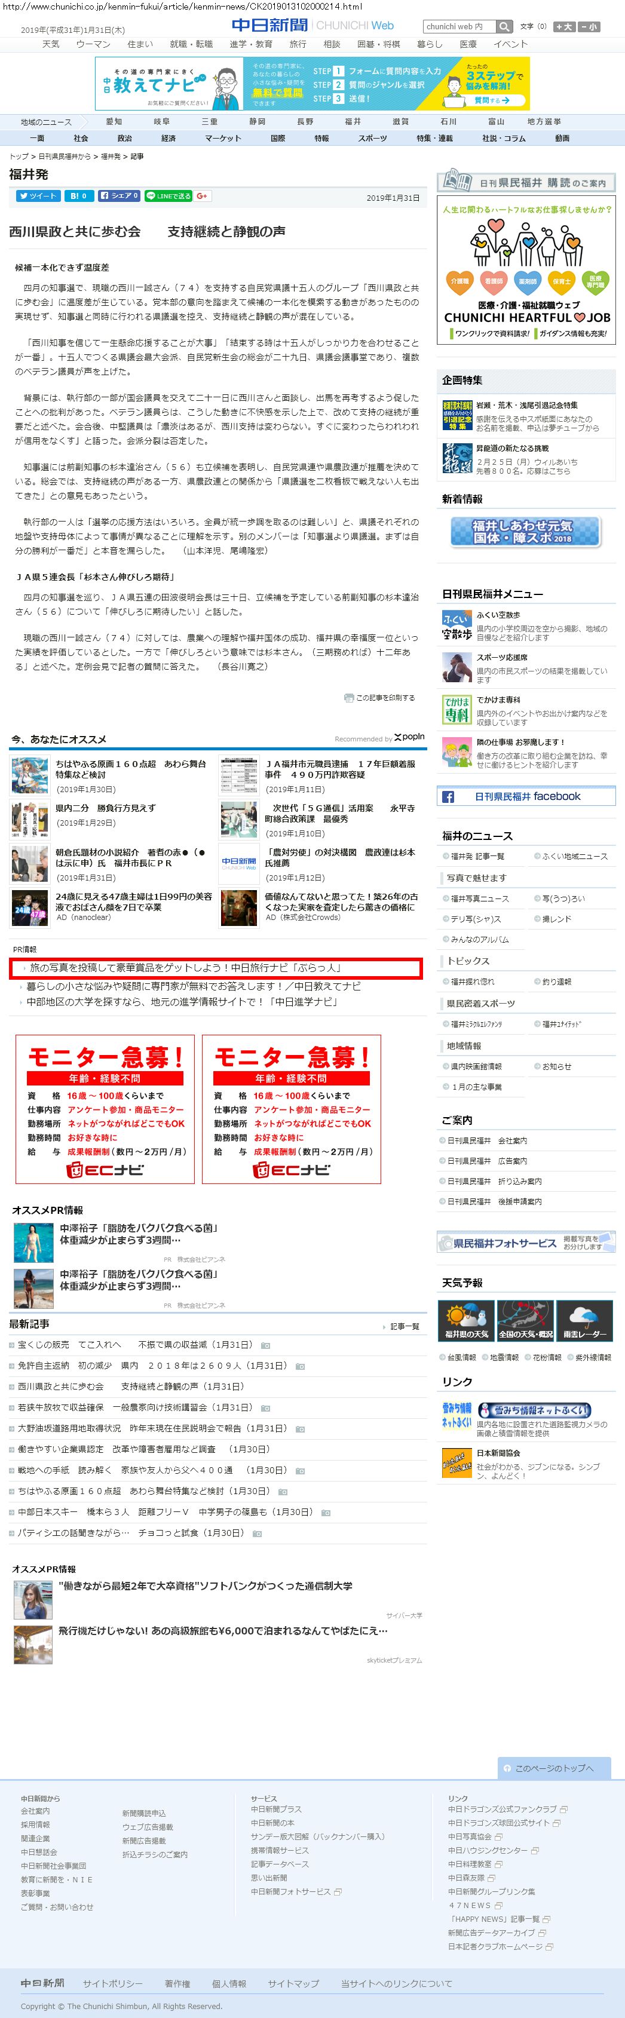The image size is (625, 2018).
Task: Open the 就職・転職 top menu item
Action: tap(191, 44)
